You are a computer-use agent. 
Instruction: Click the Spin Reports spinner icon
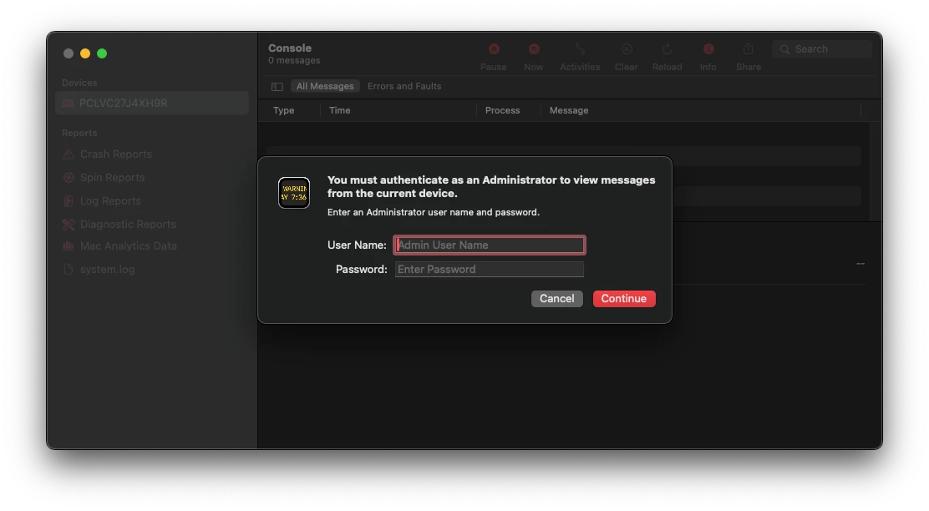click(69, 177)
